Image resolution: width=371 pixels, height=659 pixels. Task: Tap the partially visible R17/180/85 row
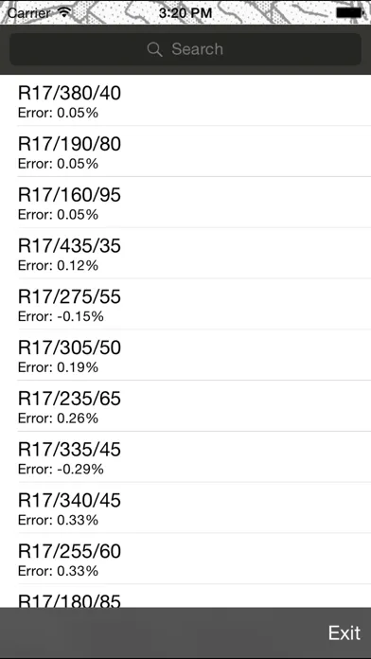pyautogui.click(x=185, y=596)
